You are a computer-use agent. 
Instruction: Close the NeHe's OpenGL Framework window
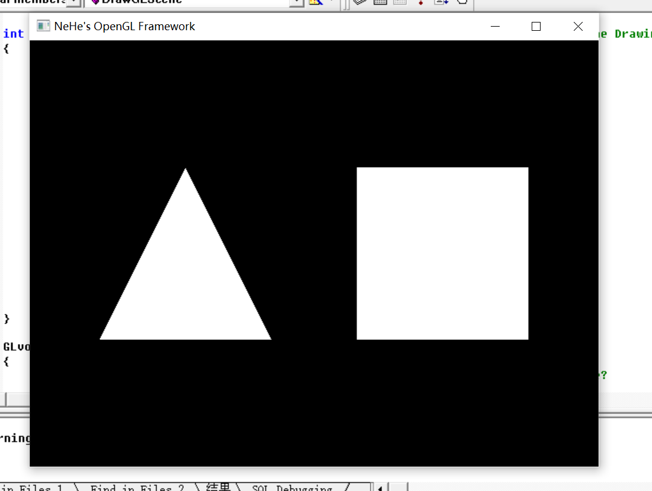578,26
